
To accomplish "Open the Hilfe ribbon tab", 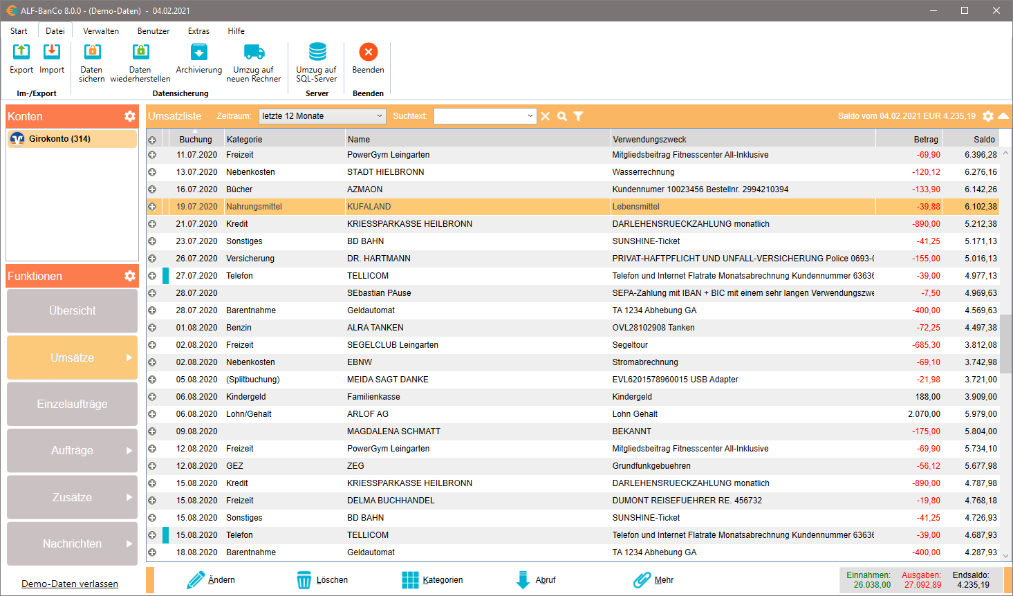I will (236, 31).
